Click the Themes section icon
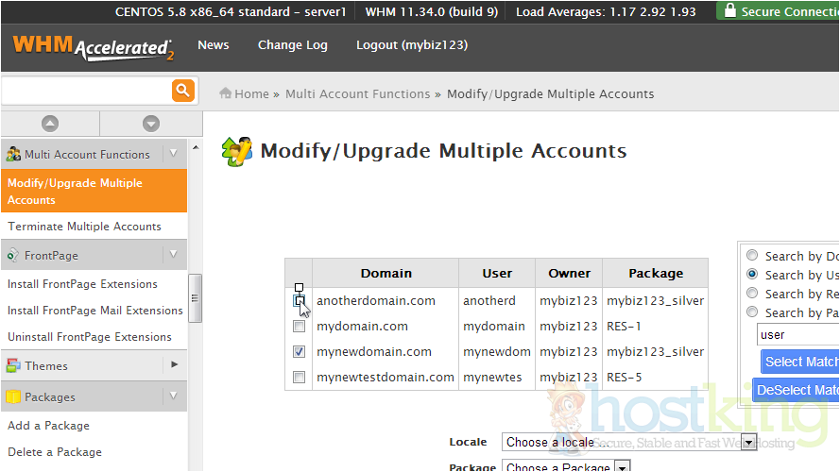Viewport: 840px width, 472px height. tap(13, 365)
